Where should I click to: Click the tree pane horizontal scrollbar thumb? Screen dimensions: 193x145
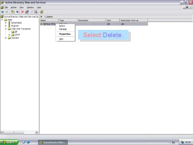click(x=14, y=132)
